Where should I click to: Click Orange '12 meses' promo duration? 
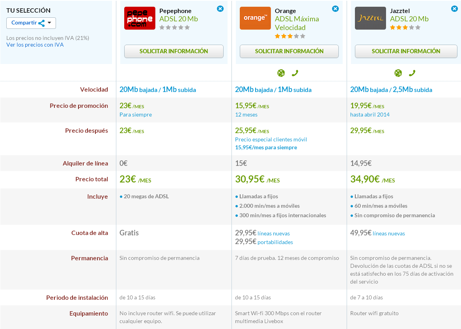246,115
